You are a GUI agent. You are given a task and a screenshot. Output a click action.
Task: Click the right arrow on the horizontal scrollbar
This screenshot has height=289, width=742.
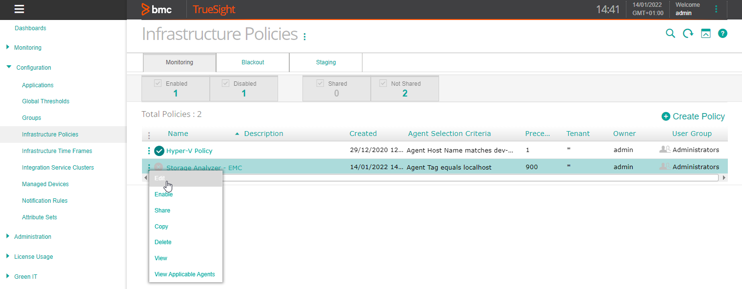pyautogui.click(x=724, y=177)
